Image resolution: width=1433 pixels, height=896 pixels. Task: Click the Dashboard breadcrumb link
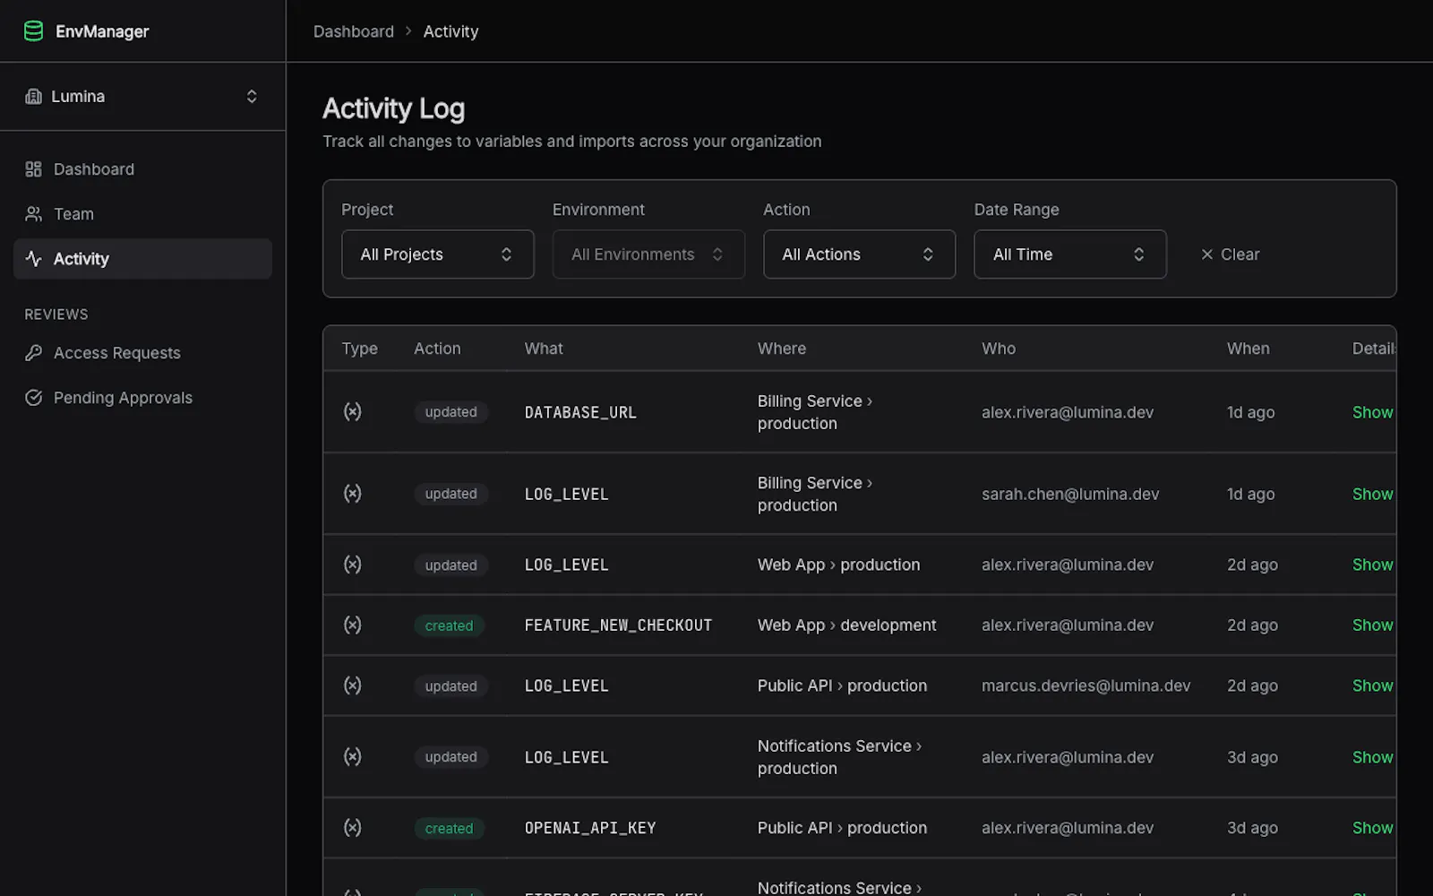click(x=354, y=31)
